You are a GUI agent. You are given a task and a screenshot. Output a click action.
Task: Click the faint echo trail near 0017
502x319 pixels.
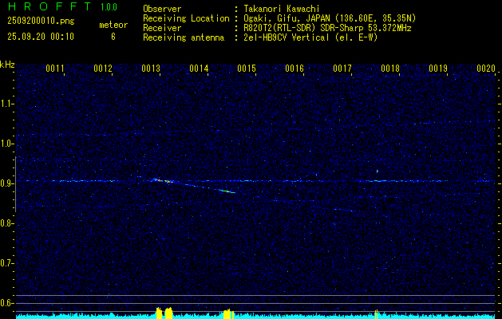[343, 210]
